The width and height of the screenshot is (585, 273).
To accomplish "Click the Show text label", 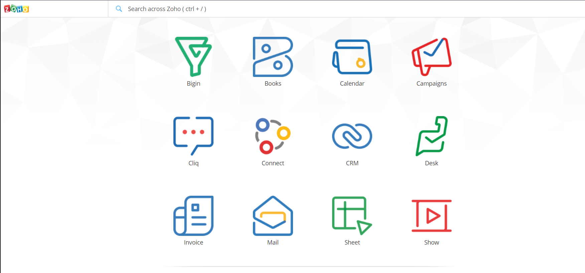I will click(432, 242).
